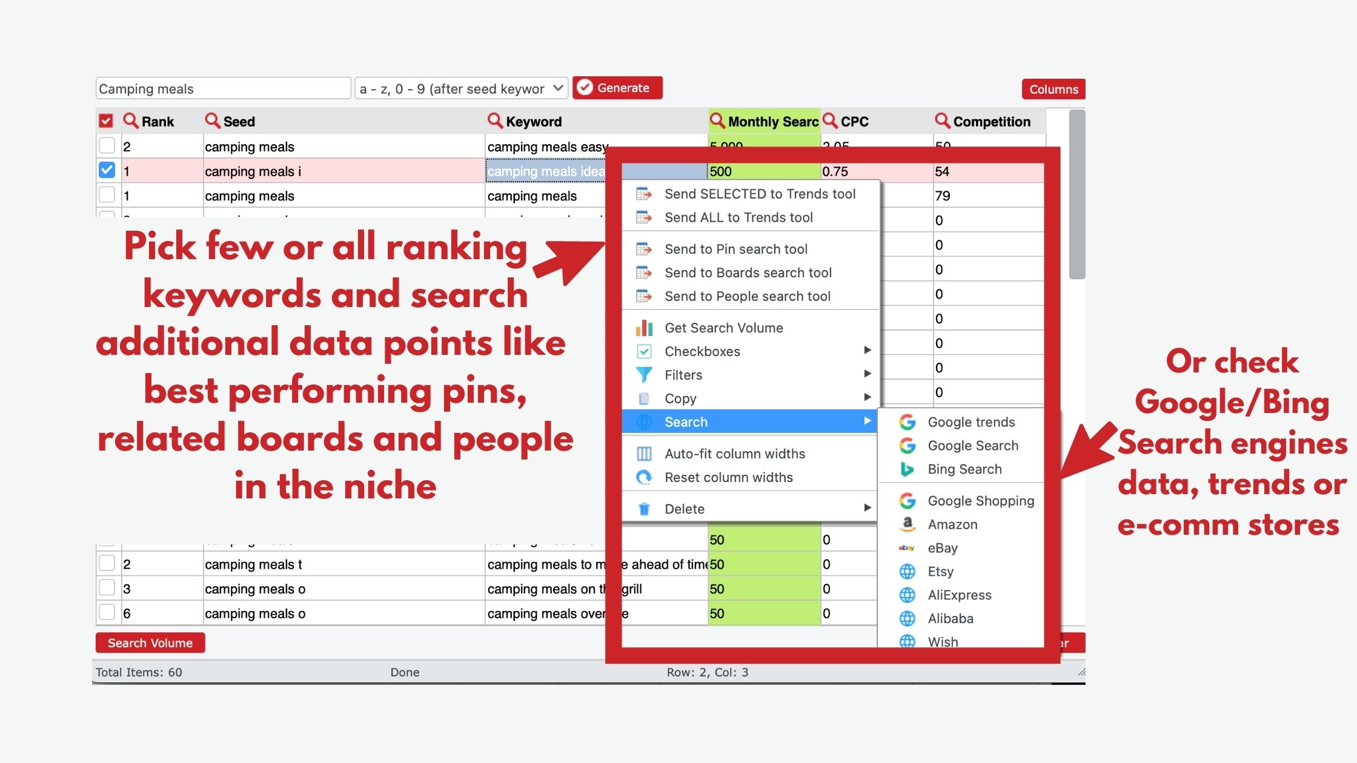The image size is (1357, 763).
Task: Toggle the select-all checkbox in header
Action: [106, 121]
